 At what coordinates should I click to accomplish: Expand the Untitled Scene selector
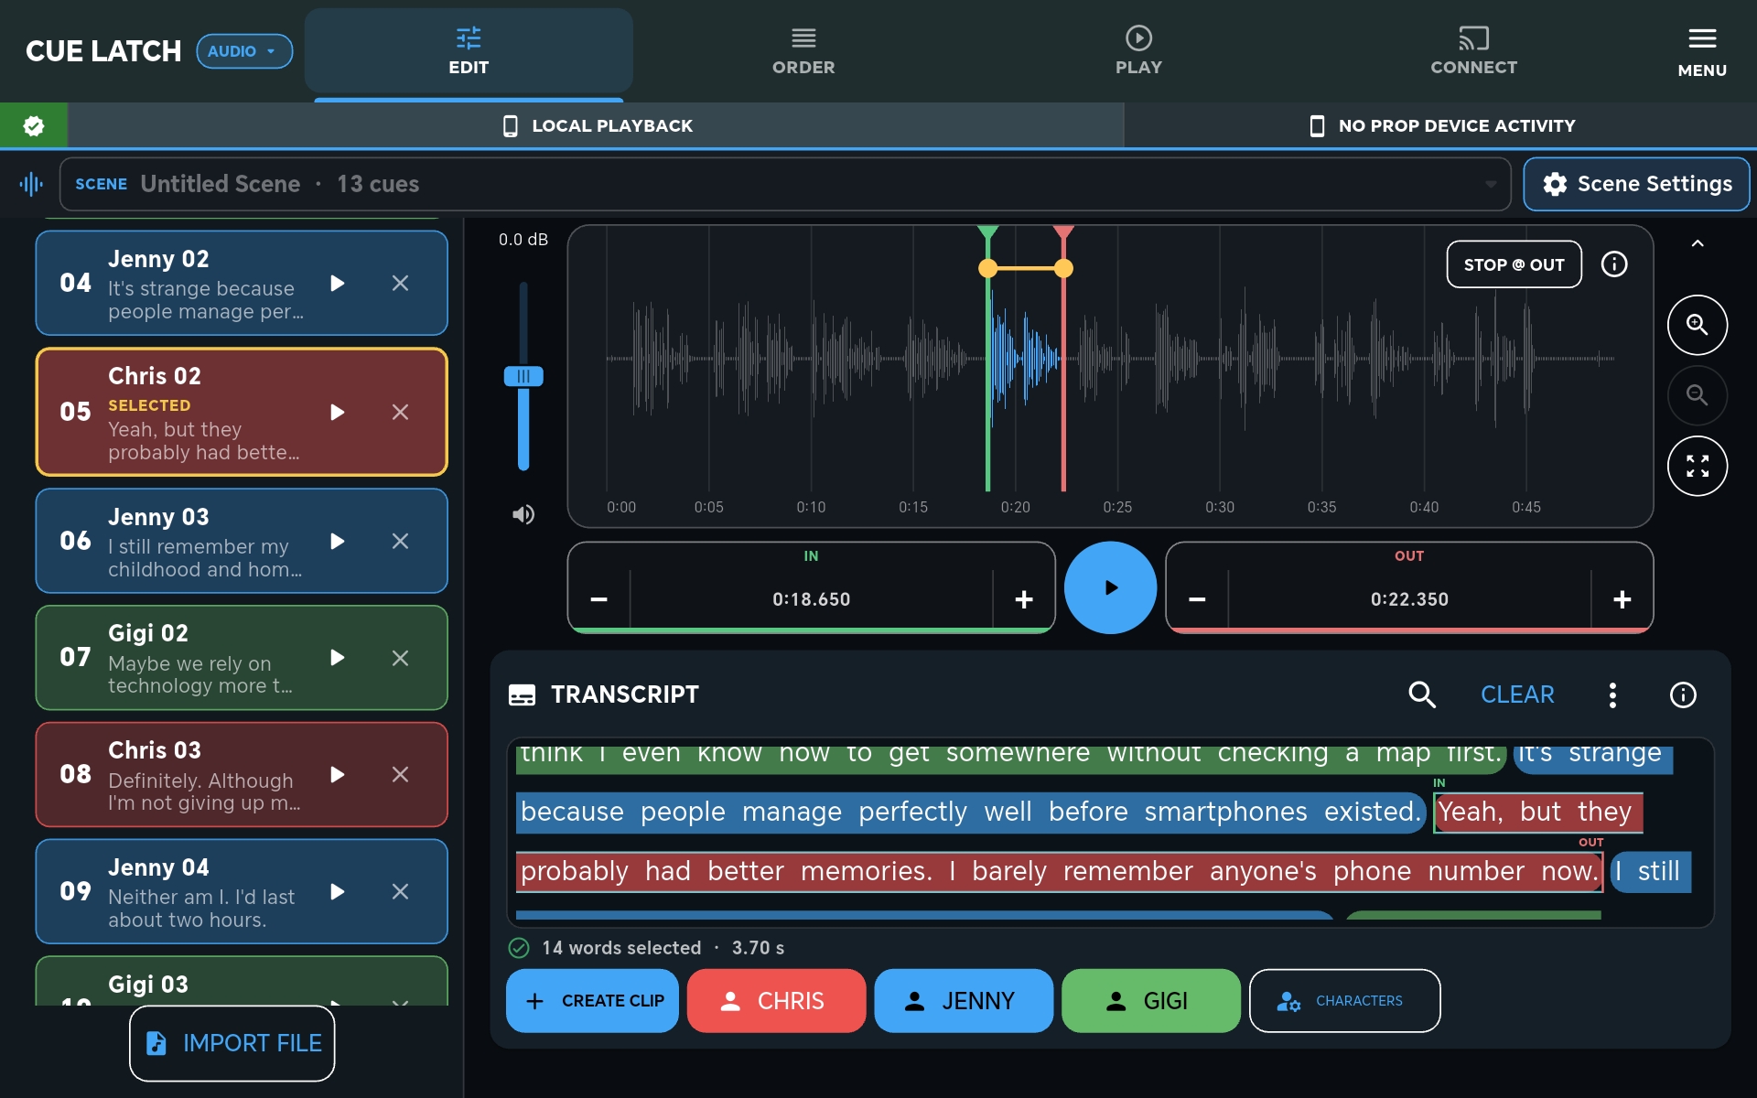click(x=785, y=184)
